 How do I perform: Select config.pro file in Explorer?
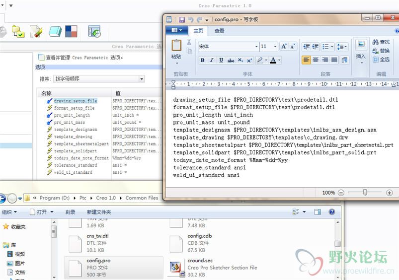113,268
